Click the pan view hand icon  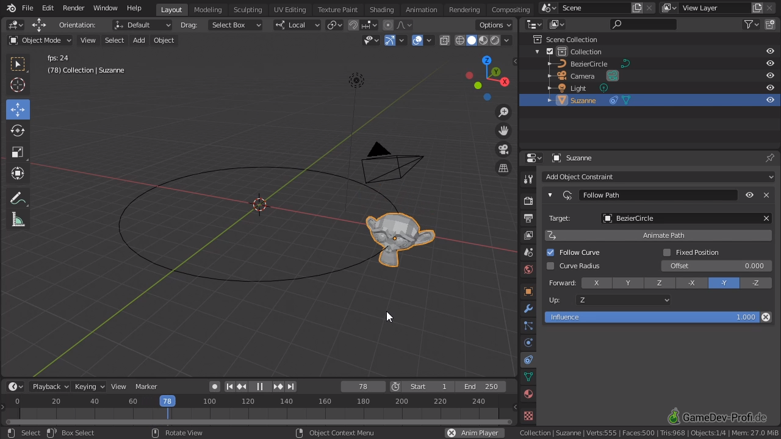[503, 130]
